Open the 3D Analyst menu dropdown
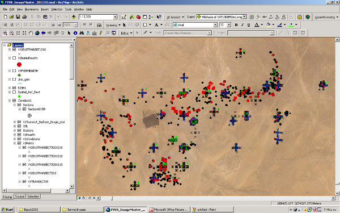 (175, 17)
